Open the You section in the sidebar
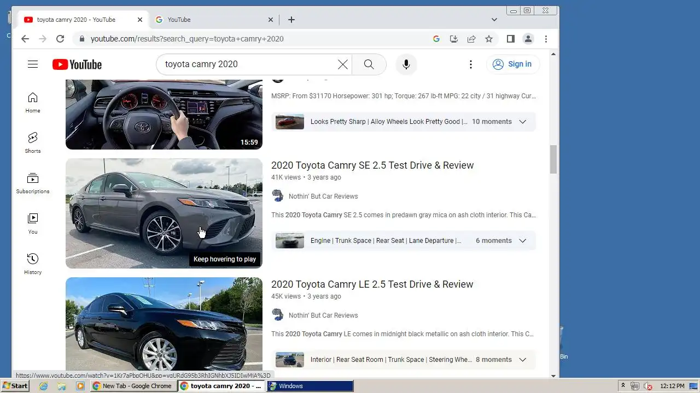The image size is (700, 393). tap(33, 223)
